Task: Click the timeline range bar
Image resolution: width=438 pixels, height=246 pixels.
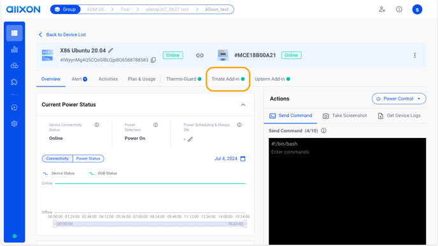Action: pyautogui.click(x=150, y=224)
